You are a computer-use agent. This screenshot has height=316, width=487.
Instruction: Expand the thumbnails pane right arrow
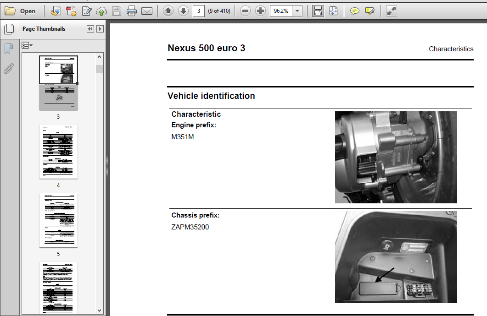100,29
